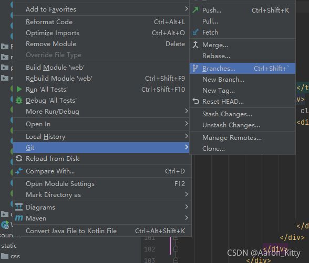Screen dimensions: 309x263
Task: Click the Compare With arrows icon
Action: [19, 171]
